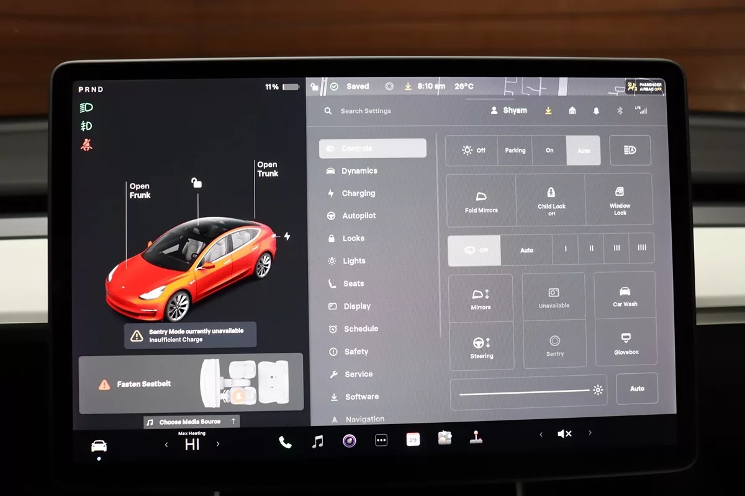Expand the Choose Media Source panel
745x496 pixels.
(x=191, y=422)
